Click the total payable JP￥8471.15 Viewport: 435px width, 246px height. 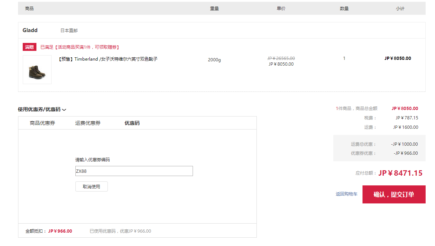coord(400,173)
